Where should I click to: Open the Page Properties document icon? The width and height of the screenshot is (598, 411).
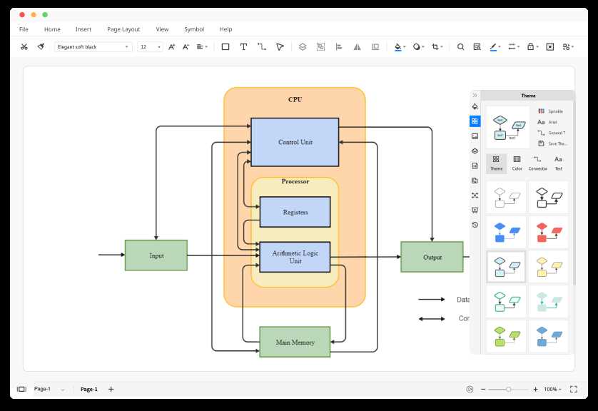point(475,166)
